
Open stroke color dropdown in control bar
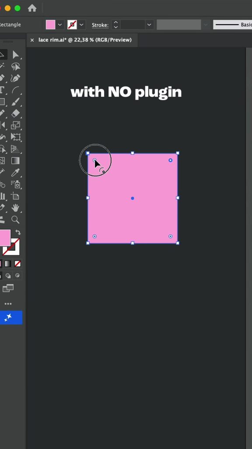pyautogui.click(x=81, y=25)
